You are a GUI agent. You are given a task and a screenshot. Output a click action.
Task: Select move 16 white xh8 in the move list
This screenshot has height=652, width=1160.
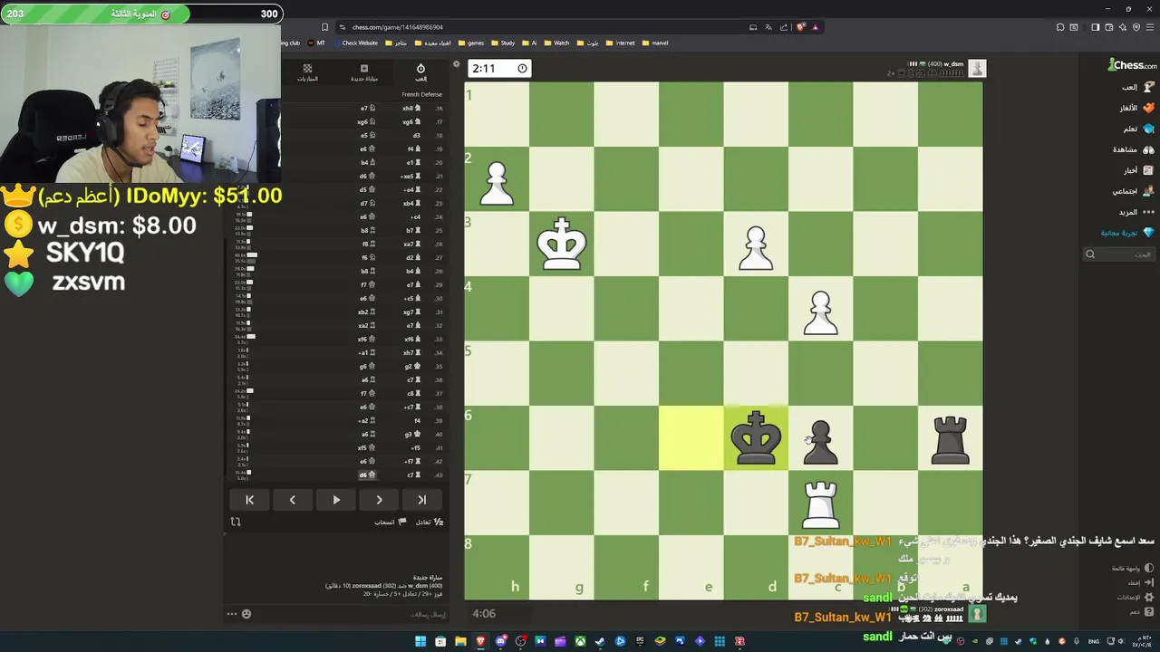pos(411,108)
